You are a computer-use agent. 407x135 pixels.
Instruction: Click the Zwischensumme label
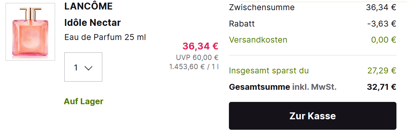click(x=262, y=8)
